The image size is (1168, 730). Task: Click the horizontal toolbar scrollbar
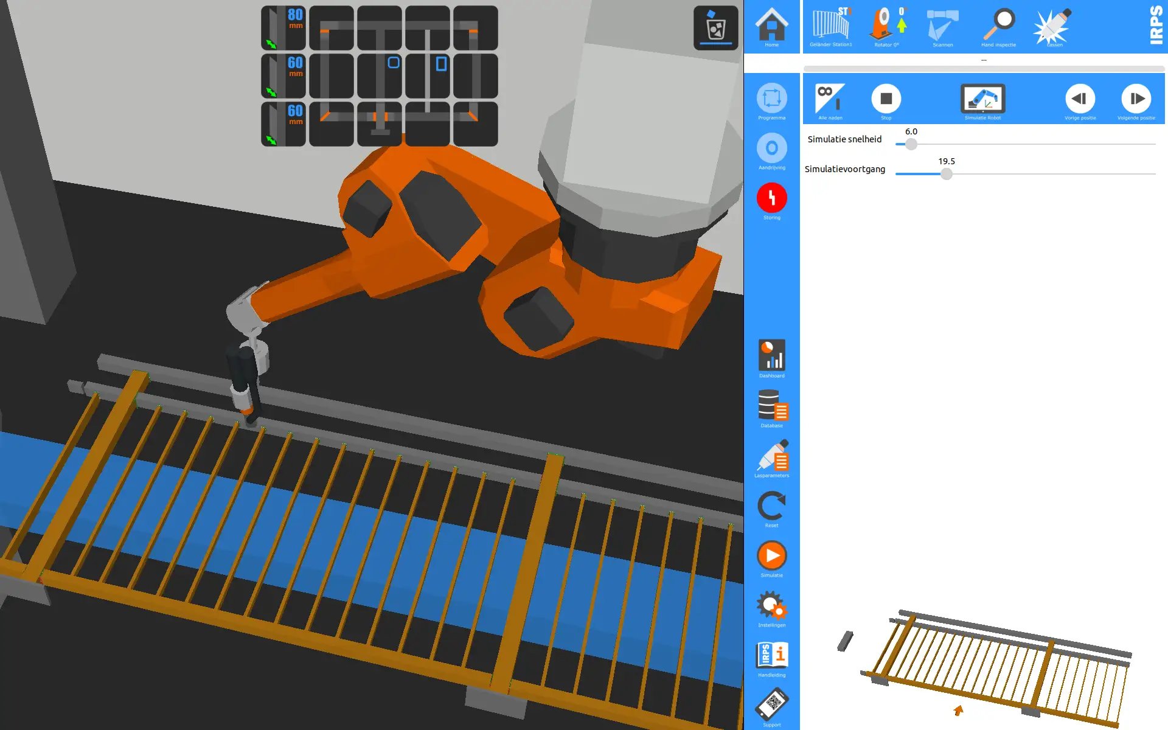984,69
